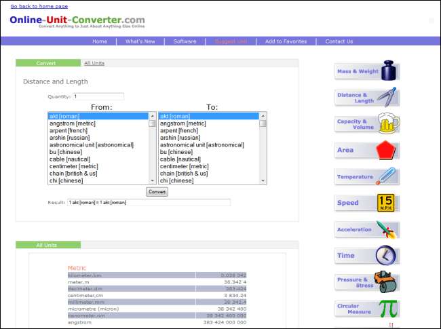Open the Pressure & Stress roller icon

point(385,282)
